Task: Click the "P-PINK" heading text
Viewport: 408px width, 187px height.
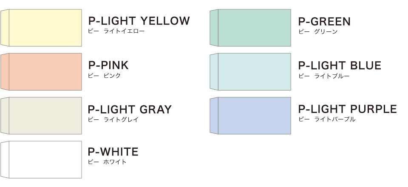Action: tap(108, 65)
